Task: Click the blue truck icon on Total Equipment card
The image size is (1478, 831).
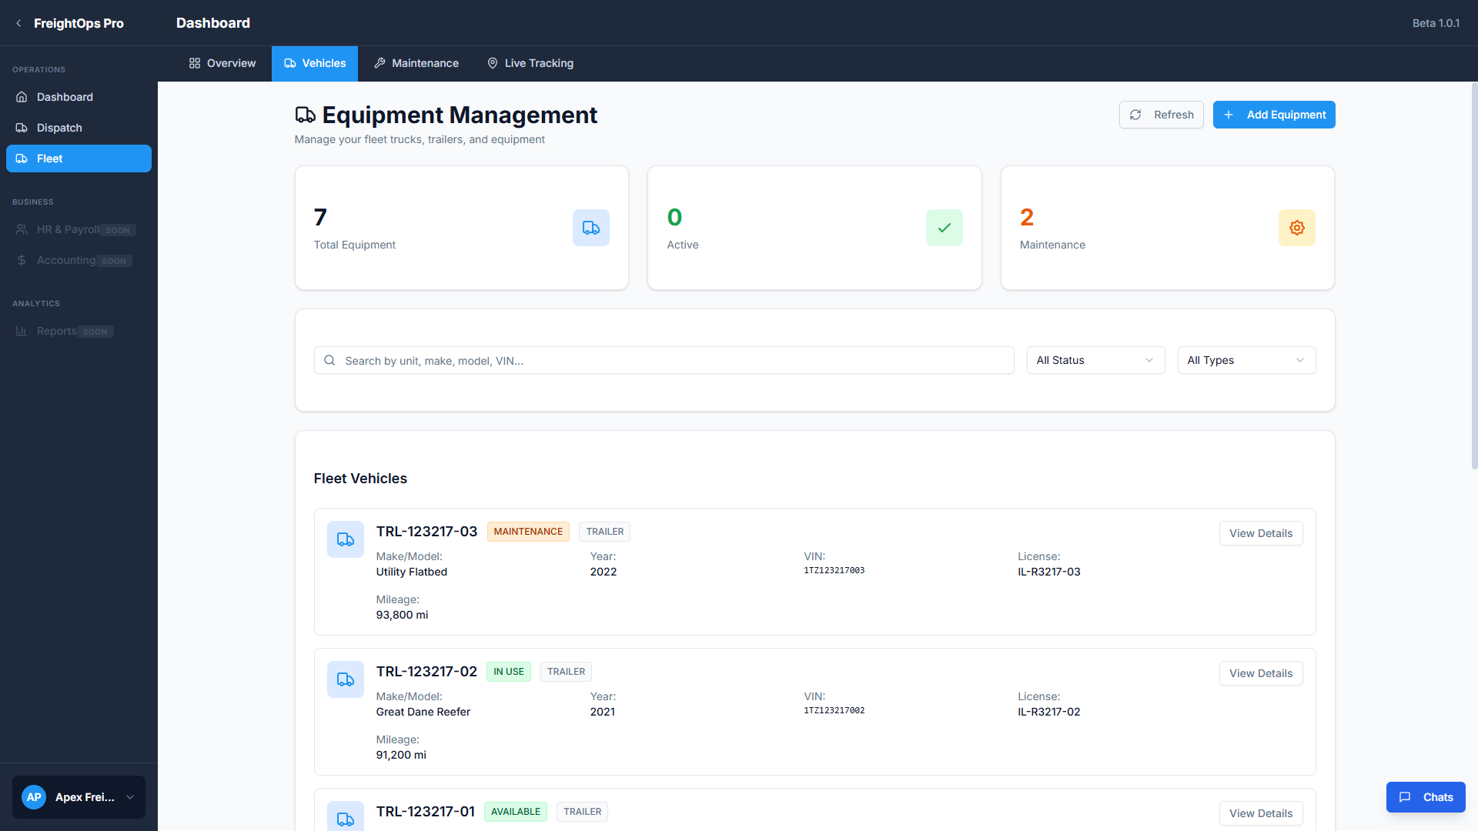Action: (x=590, y=228)
